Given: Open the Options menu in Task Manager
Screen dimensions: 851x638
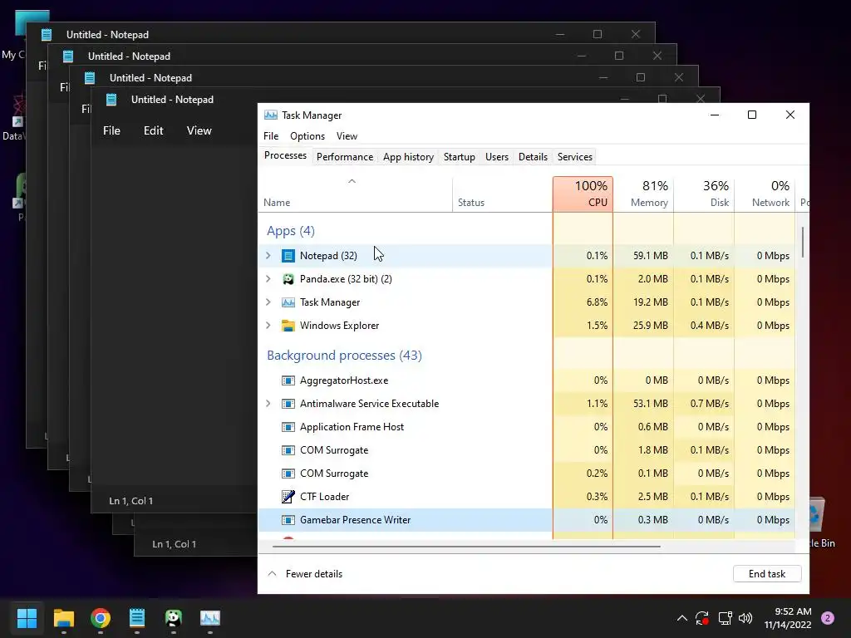Looking at the screenshot, I should pos(307,136).
